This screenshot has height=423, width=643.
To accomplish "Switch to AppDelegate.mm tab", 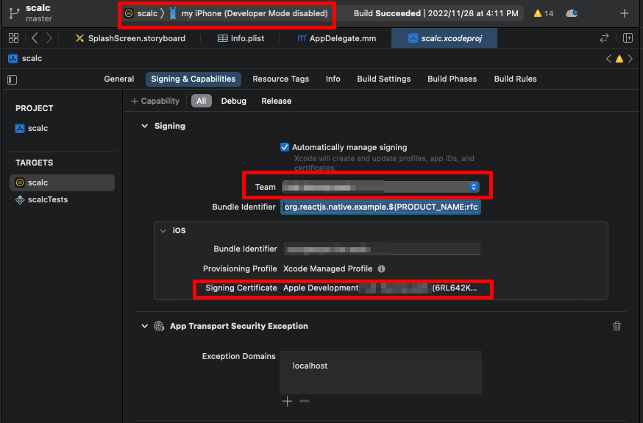I will 337,38.
